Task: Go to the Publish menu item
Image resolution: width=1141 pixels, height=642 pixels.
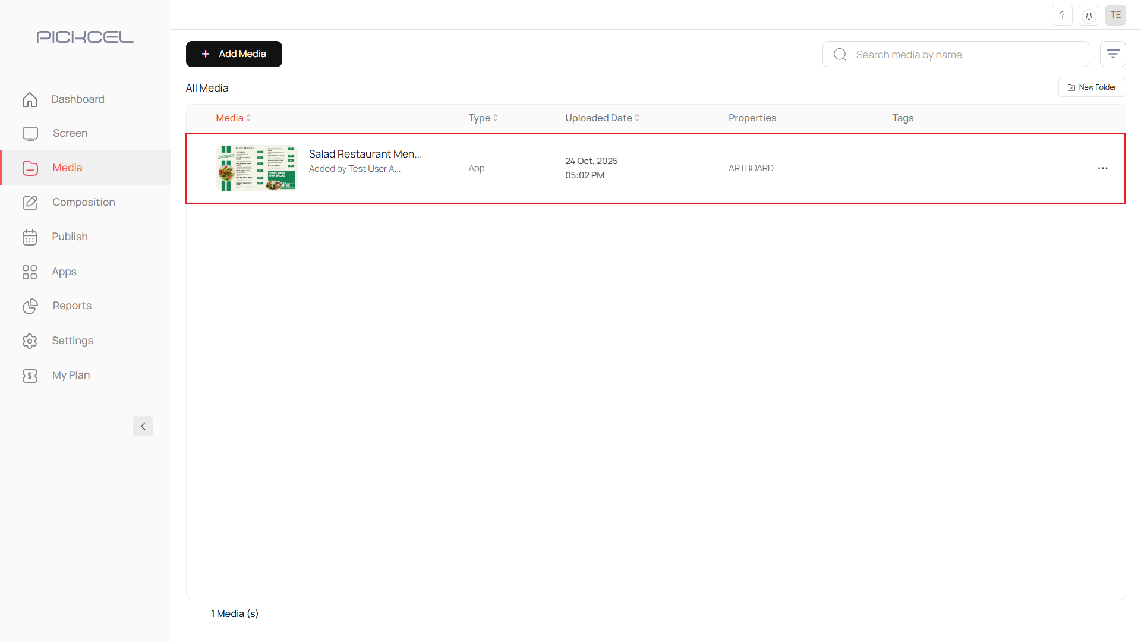Action: pos(70,237)
